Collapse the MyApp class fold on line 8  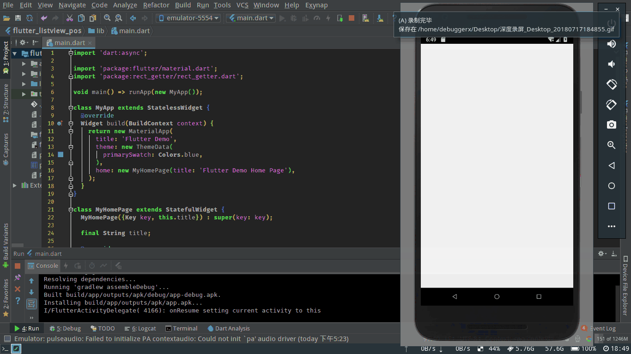coord(71,107)
